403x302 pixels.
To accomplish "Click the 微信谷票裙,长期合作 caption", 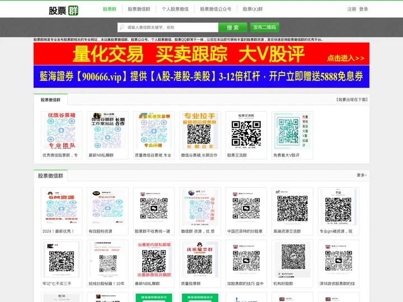I will [x=199, y=155].
